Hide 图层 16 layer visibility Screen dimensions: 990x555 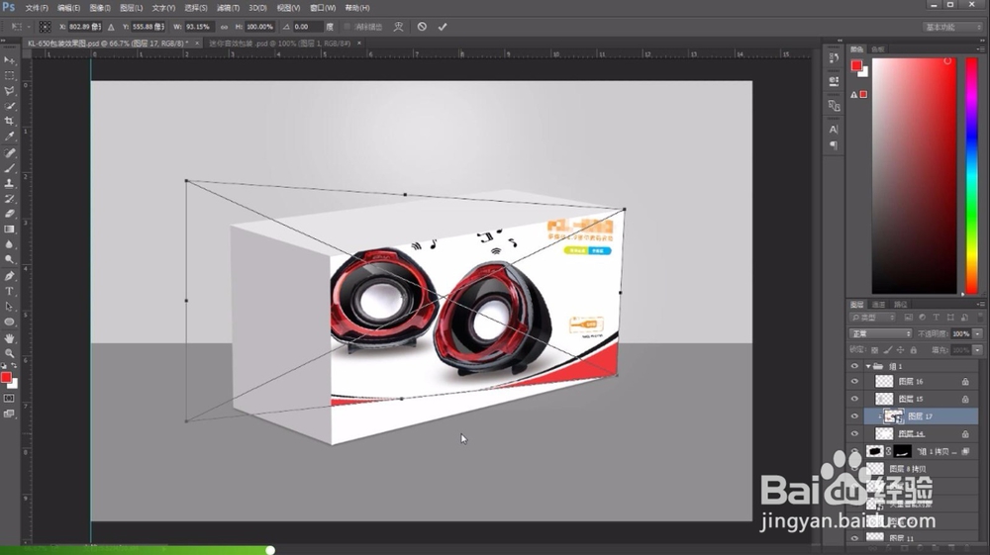click(x=855, y=381)
